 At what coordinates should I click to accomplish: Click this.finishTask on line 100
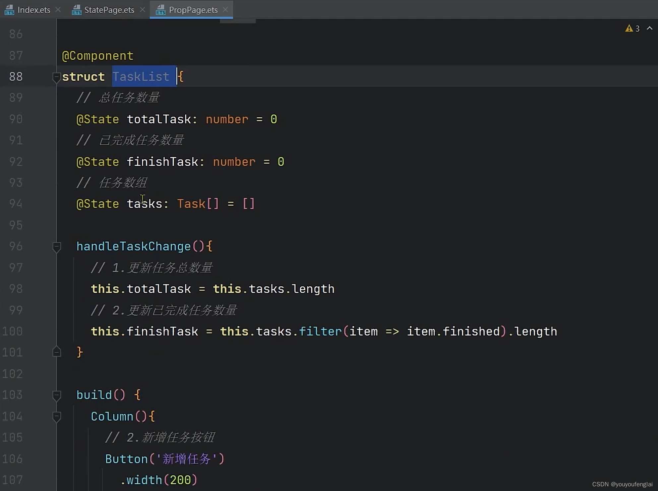coord(145,332)
